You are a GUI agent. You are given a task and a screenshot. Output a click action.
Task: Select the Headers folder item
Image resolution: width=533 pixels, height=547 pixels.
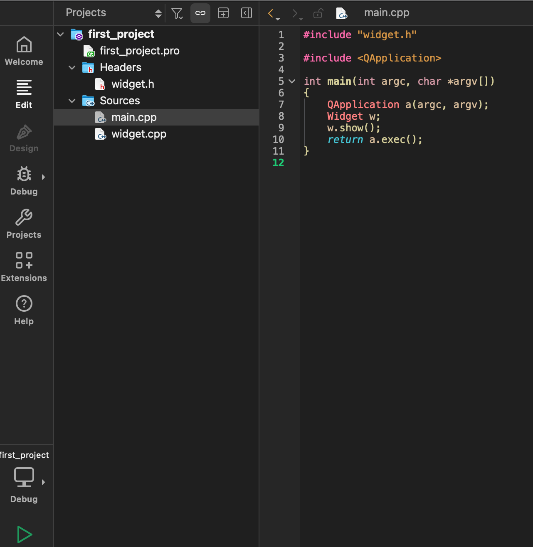tap(121, 67)
